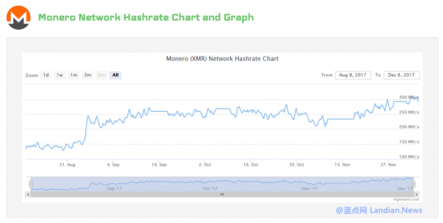Click Nov '17 in the navigator
The height and width of the screenshot is (223, 443).
click(x=308, y=188)
